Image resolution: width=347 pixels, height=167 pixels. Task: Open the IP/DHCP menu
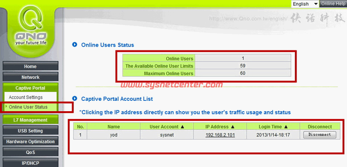[x=30, y=163]
